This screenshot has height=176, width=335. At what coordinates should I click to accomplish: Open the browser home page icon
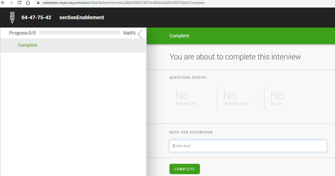(27, 3)
